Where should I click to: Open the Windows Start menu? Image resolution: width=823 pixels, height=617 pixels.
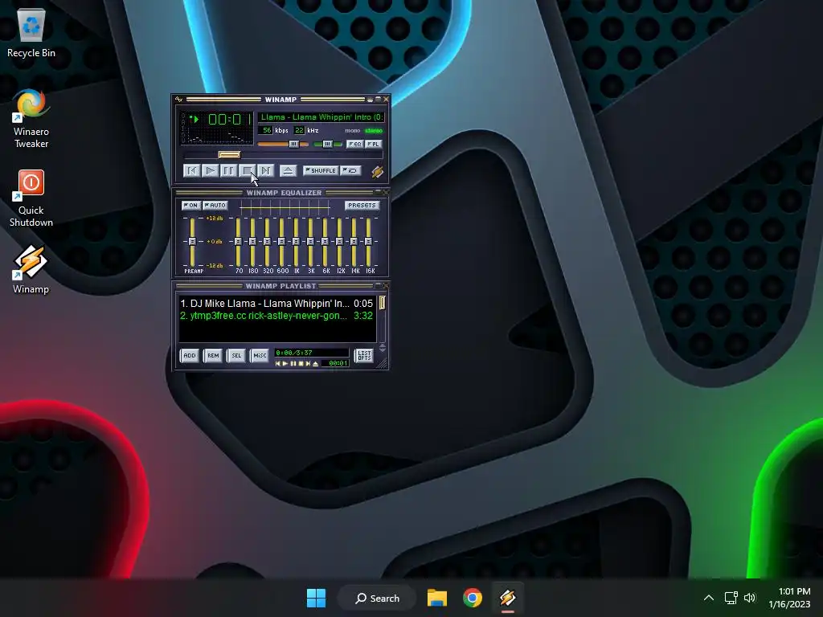point(316,598)
